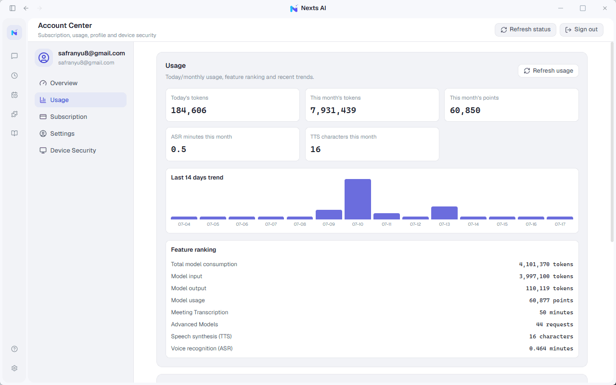Open the knowledge book icon in sidebar
The width and height of the screenshot is (616, 385).
pyautogui.click(x=14, y=133)
